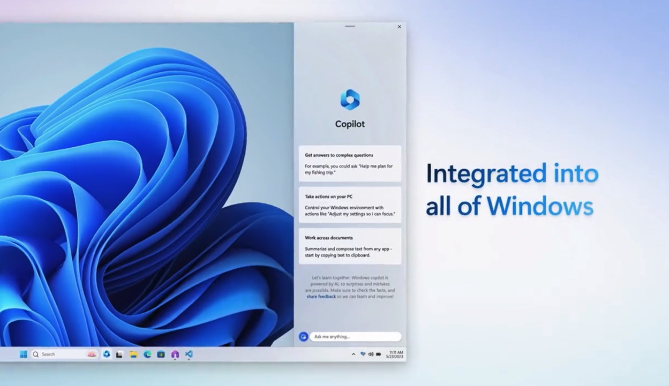Viewport: 669px width, 386px height.
Task: Launch File Explorer from the taskbar
Action: (x=133, y=354)
